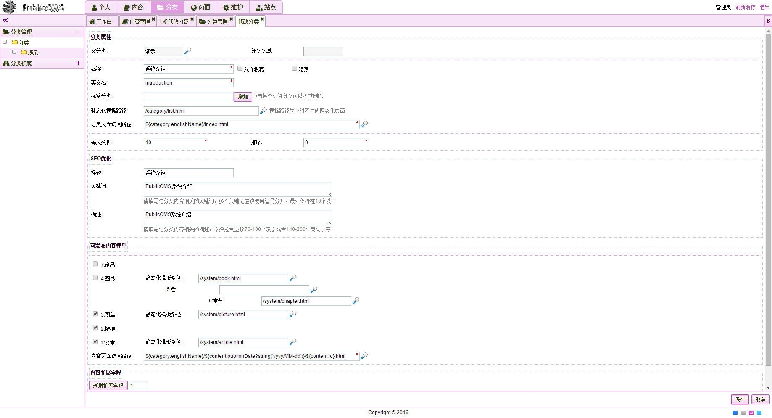Click the 取消 button

[x=761, y=399]
